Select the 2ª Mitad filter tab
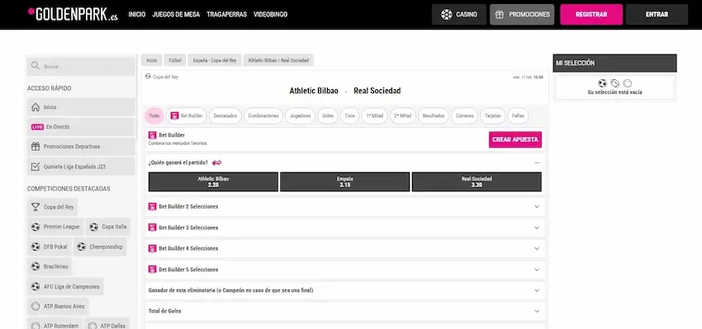Image resolution: width=702 pixels, height=329 pixels. tap(402, 115)
